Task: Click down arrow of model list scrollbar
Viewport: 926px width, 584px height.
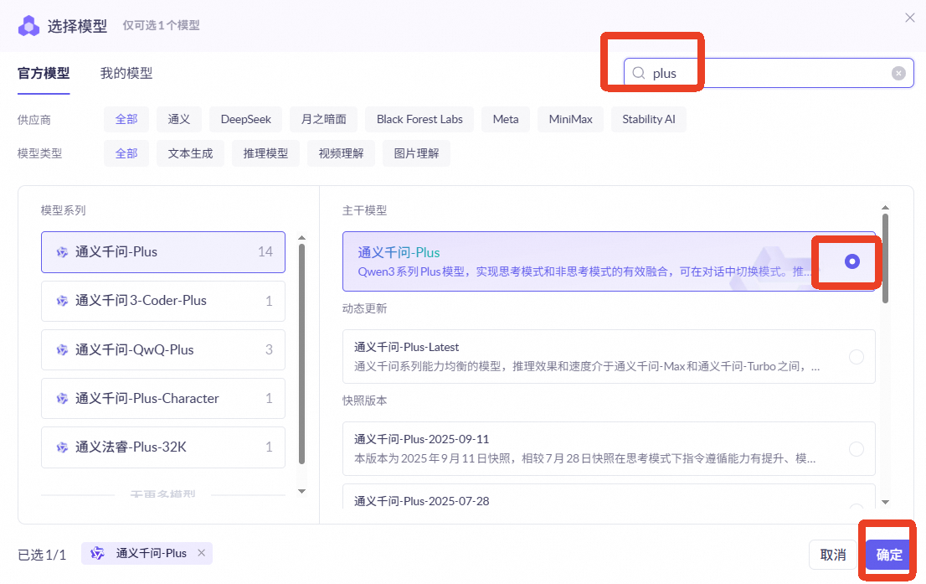Action: click(885, 503)
